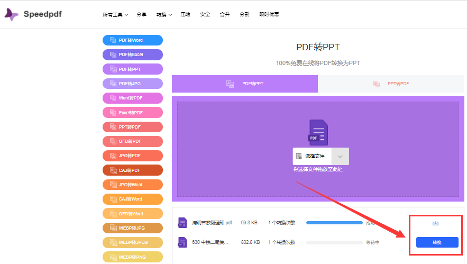Pick Excel转PDF from the sidebar
Screen dimensions: 467x264
tap(133, 112)
